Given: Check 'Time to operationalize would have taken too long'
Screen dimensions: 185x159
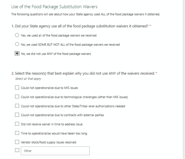Looking at the screenshot, I should (x=17, y=133).
